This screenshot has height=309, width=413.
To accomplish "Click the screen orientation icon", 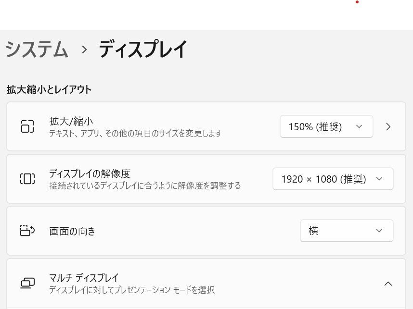I will click(x=27, y=231).
